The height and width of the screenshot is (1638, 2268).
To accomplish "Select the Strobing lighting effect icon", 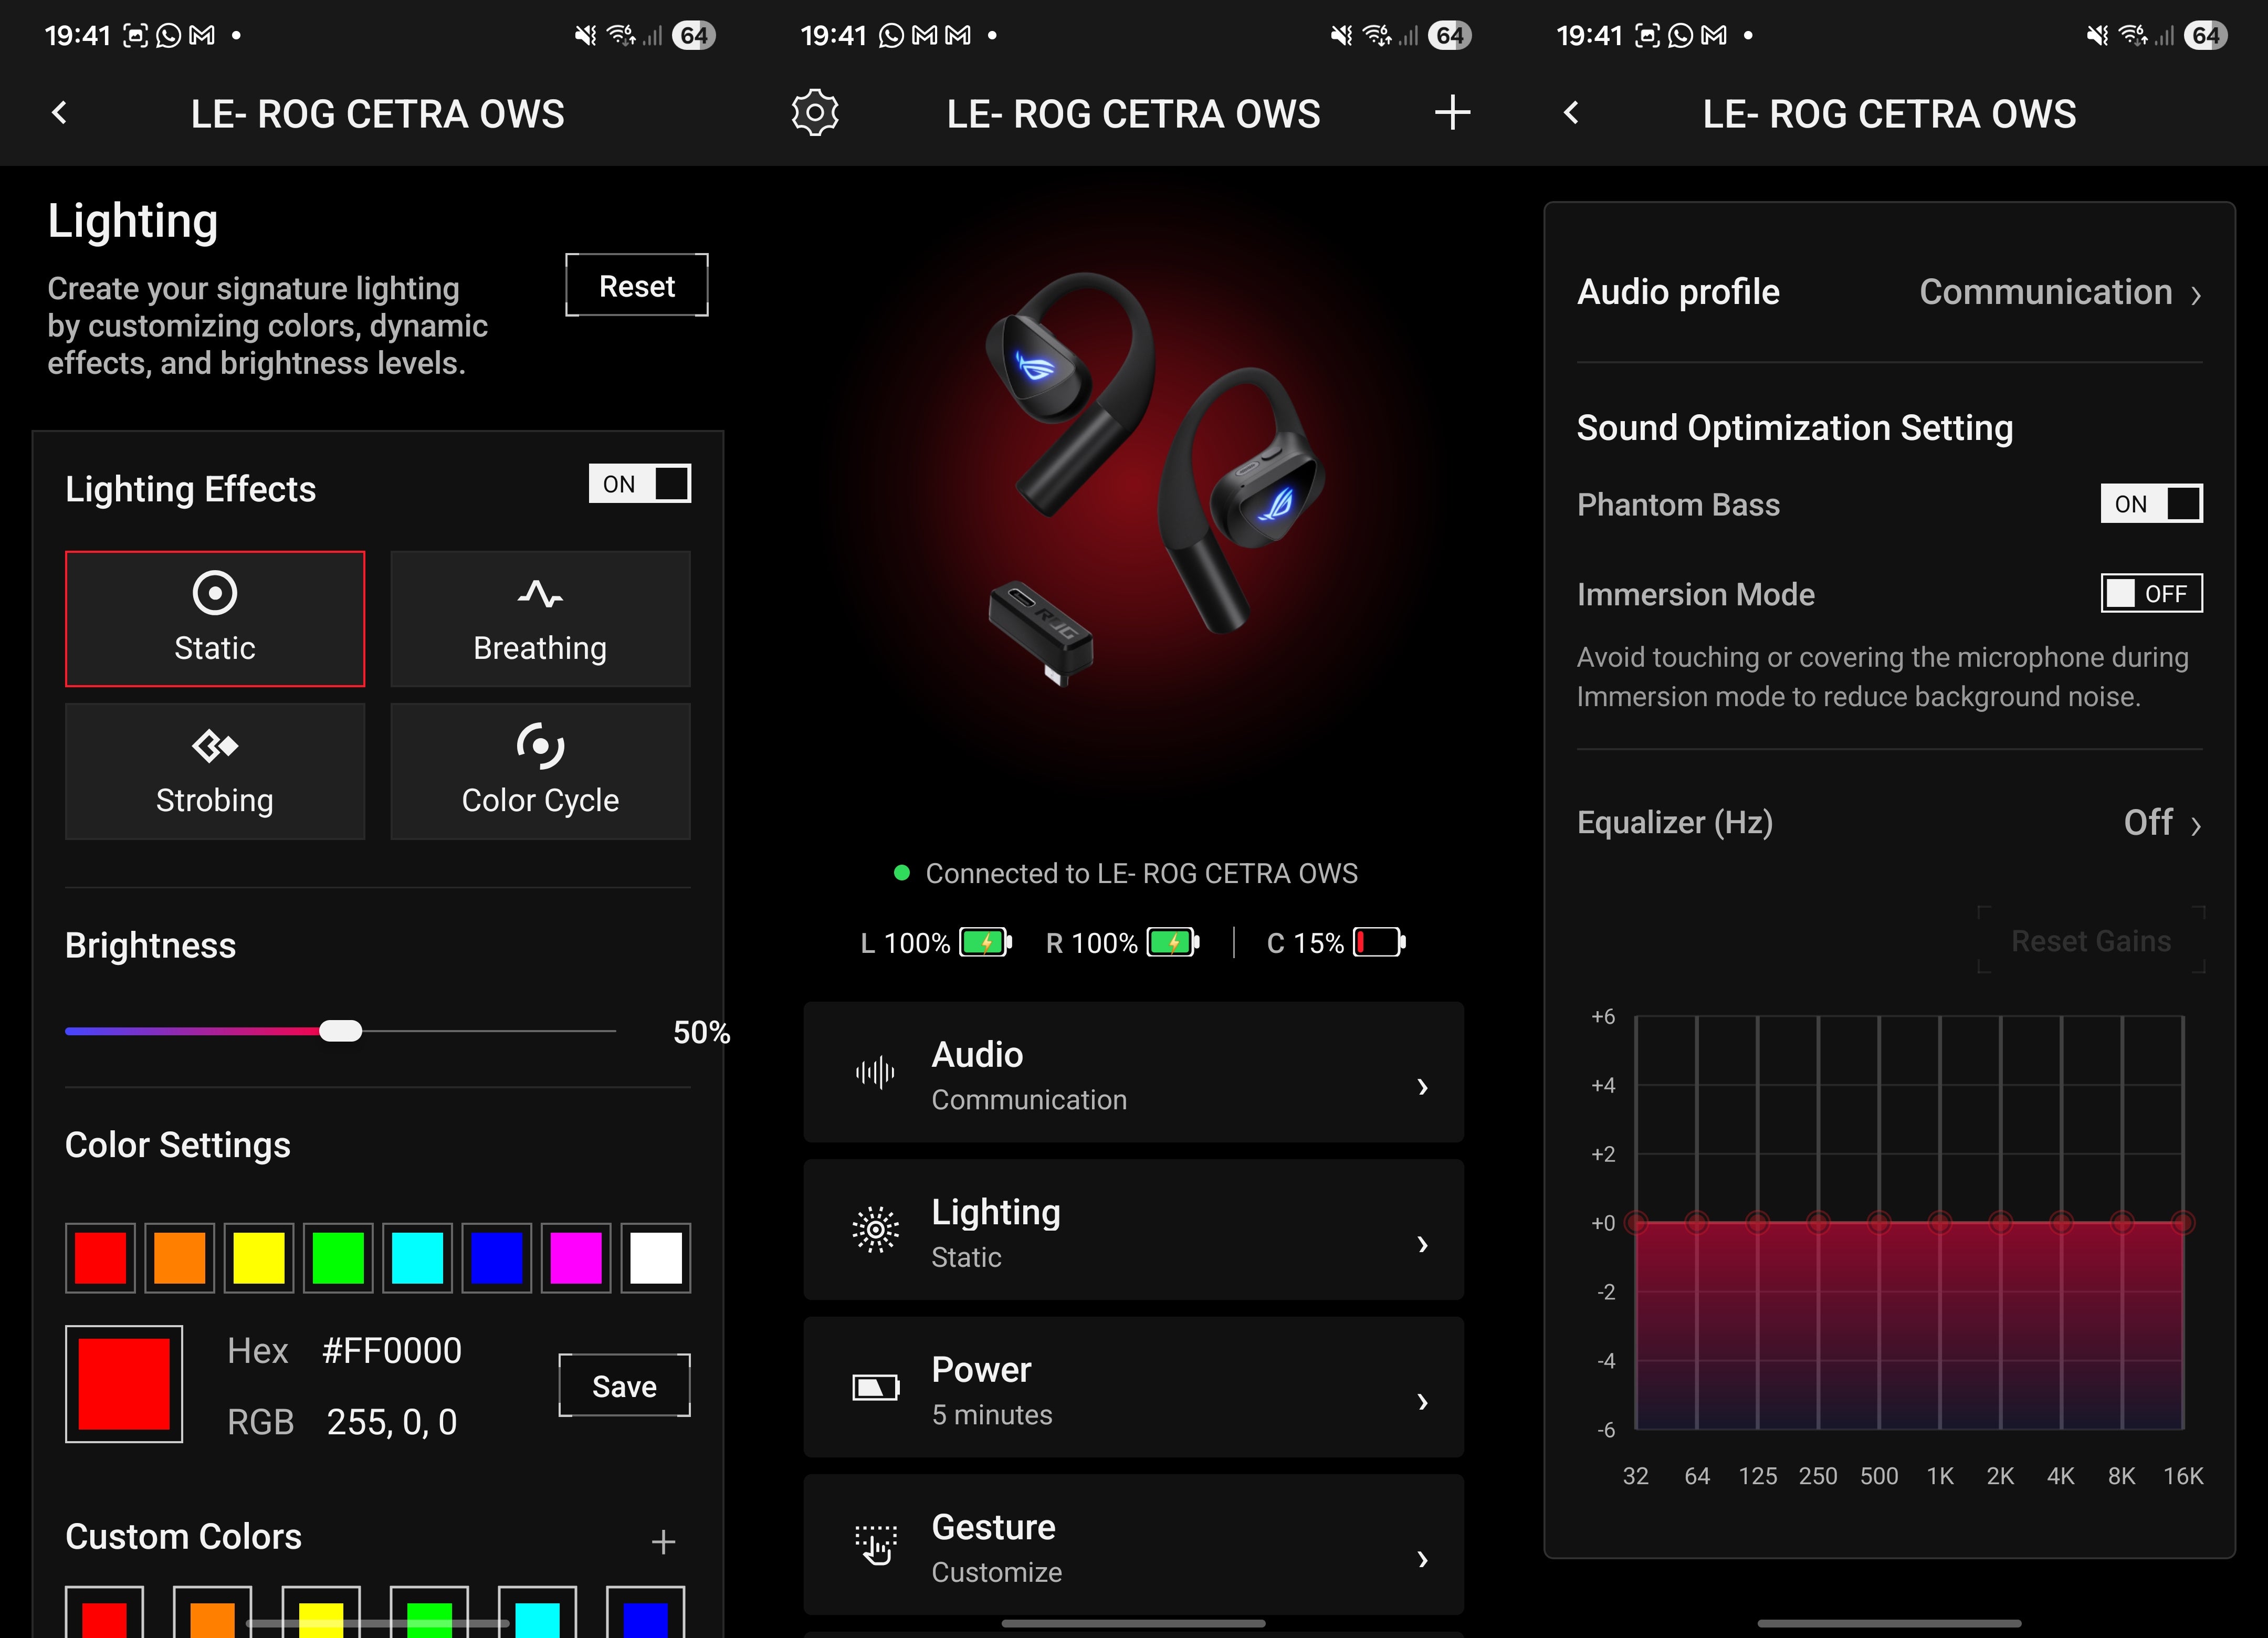I will pos(215,745).
